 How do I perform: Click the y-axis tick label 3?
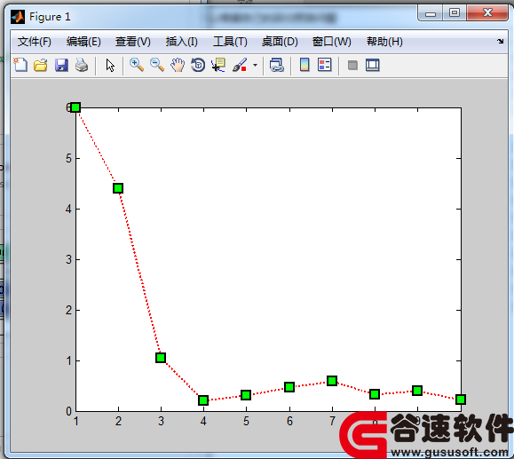tap(68, 259)
